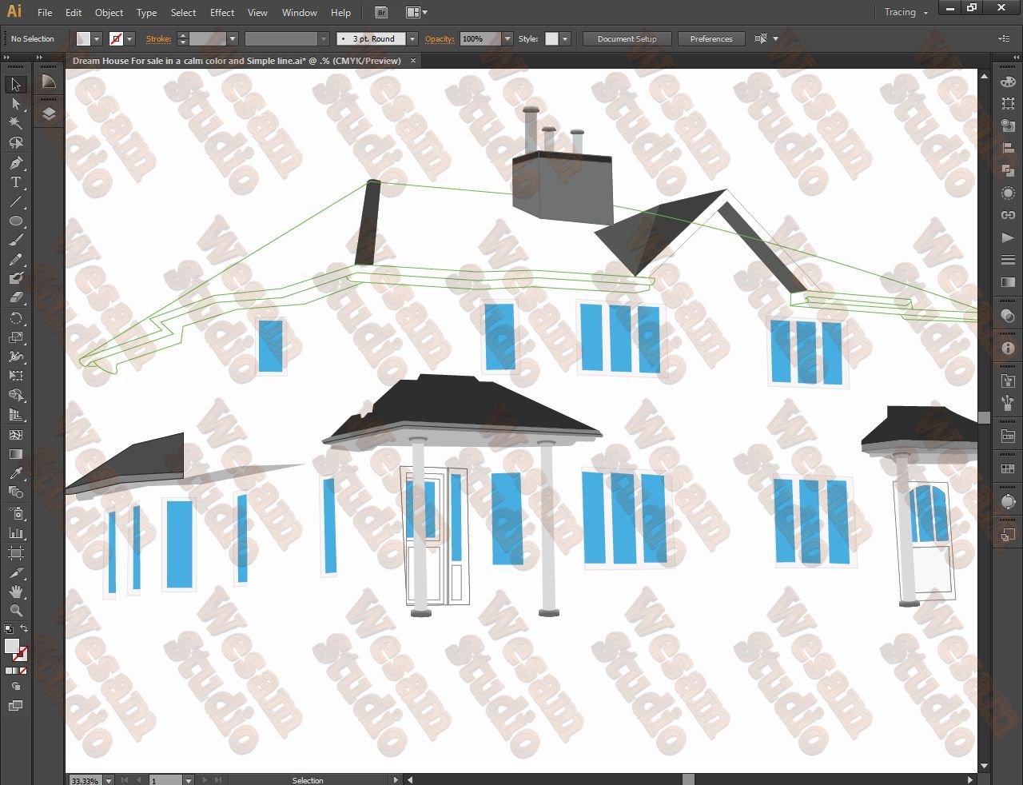Viewport: 1023px width, 785px height.
Task: Open the Links panel chain icon
Action: click(1008, 215)
